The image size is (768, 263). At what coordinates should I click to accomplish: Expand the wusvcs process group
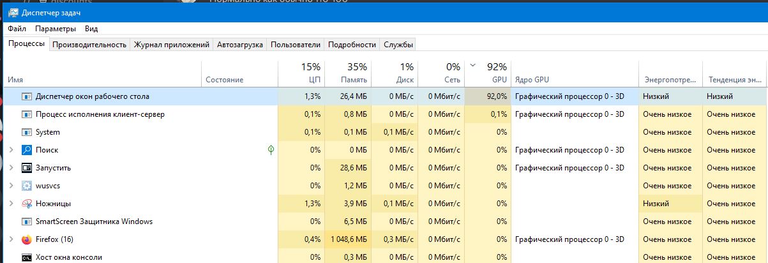(11, 186)
